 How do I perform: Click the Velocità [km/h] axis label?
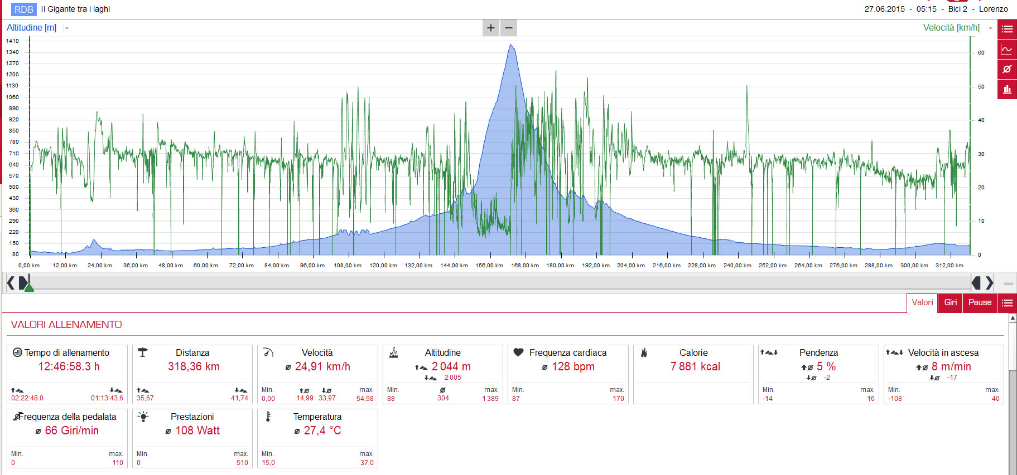point(951,28)
